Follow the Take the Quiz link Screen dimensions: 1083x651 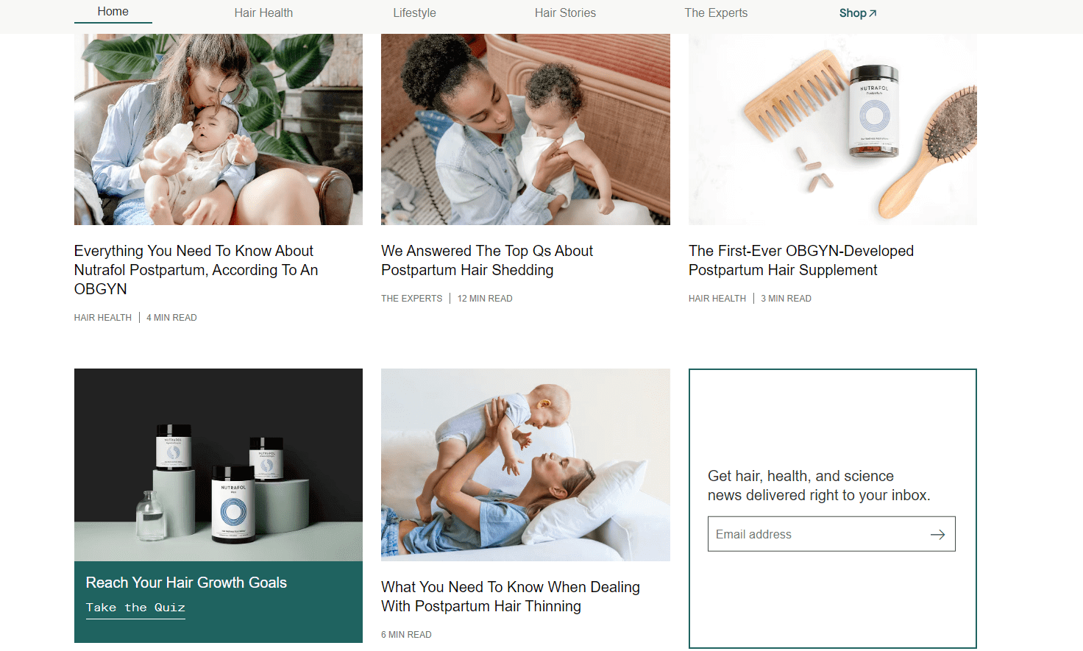tap(135, 608)
